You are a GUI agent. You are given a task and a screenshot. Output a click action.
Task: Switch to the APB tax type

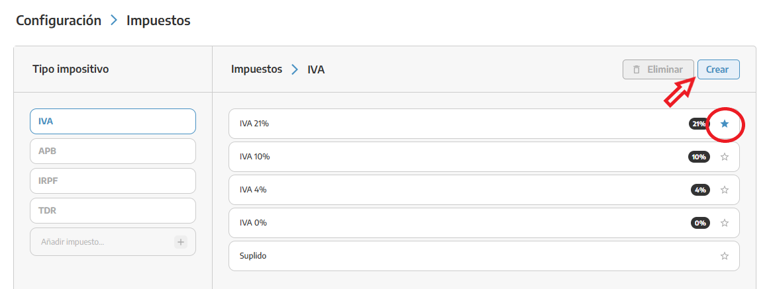pos(113,151)
